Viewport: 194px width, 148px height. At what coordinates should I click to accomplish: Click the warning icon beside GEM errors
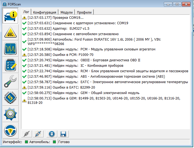24,101
